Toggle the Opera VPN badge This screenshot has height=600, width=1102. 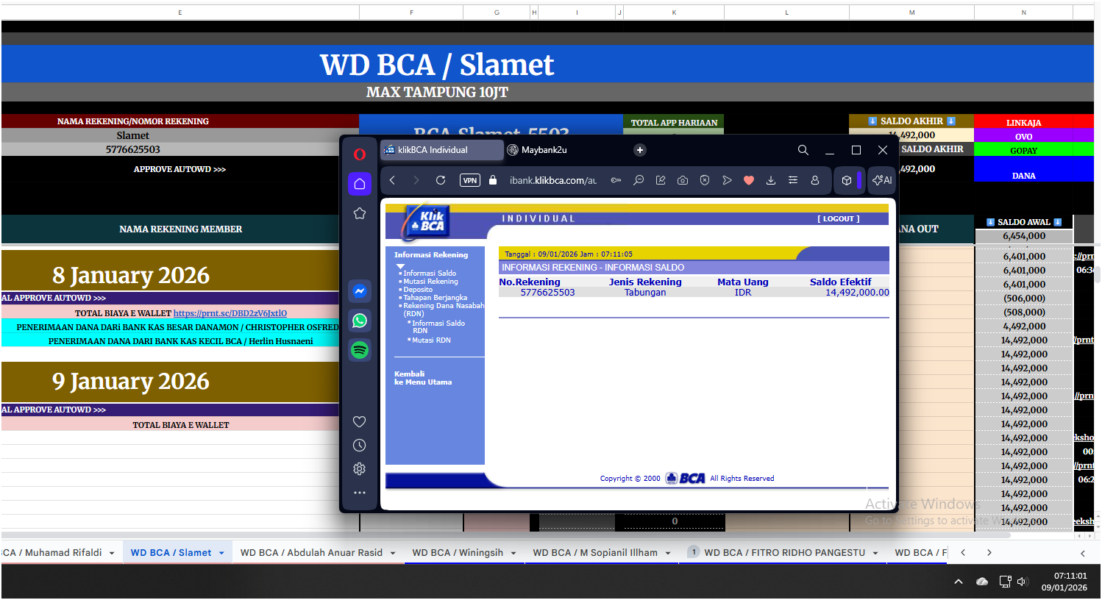click(470, 180)
